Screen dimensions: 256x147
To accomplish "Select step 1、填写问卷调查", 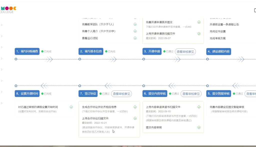I will 27,51.
